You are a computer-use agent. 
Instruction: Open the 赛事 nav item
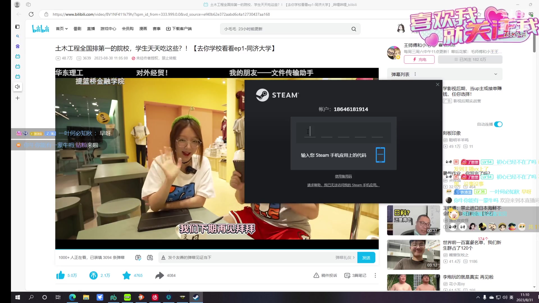click(157, 29)
